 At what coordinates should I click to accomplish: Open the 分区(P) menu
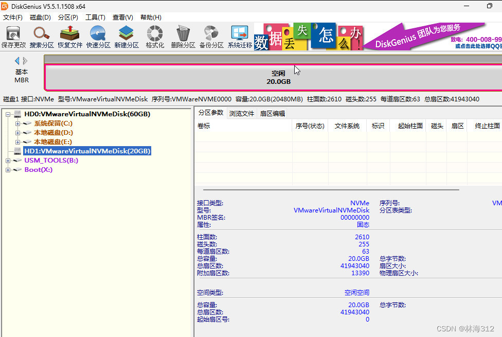pos(68,17)
